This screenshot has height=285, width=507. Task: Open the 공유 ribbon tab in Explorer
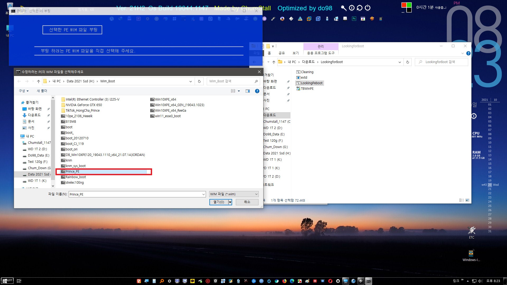(x=282, y=53)
